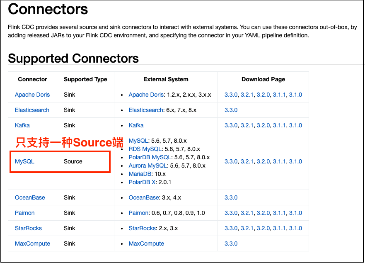
Task: Download OceanBase version 3.3.0
Action: tap(231, 197)
